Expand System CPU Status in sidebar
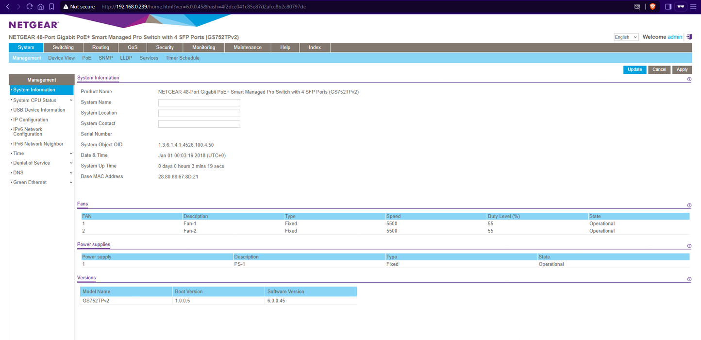Image resolution: width=701 pixels, height=340 pixels. tap(71, 101)
